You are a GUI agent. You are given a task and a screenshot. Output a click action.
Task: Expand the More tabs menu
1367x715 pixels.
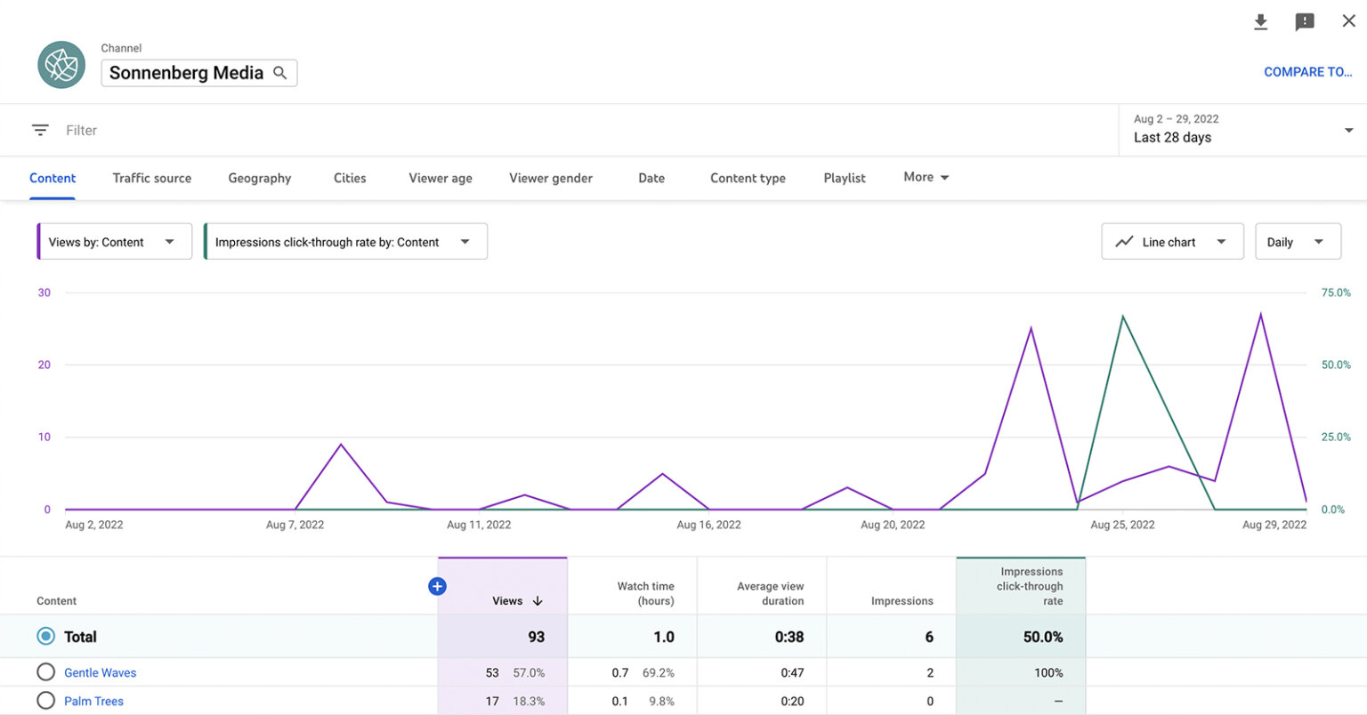click(x=926, y=177)
